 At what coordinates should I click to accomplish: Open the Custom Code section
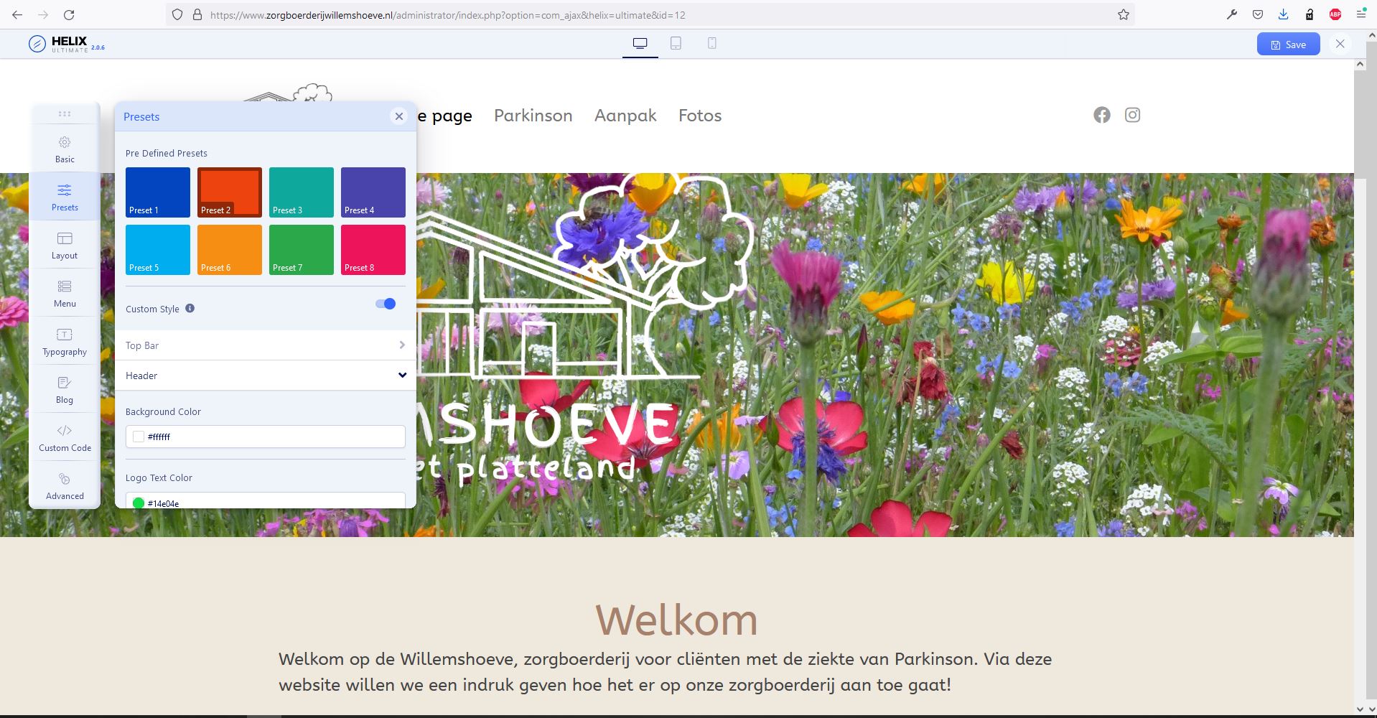tap(65, 437)
